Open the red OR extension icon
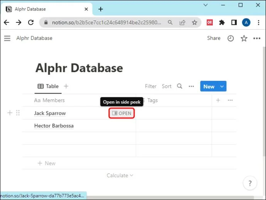The height and width of the screenshot is (200, 266). 210,22
